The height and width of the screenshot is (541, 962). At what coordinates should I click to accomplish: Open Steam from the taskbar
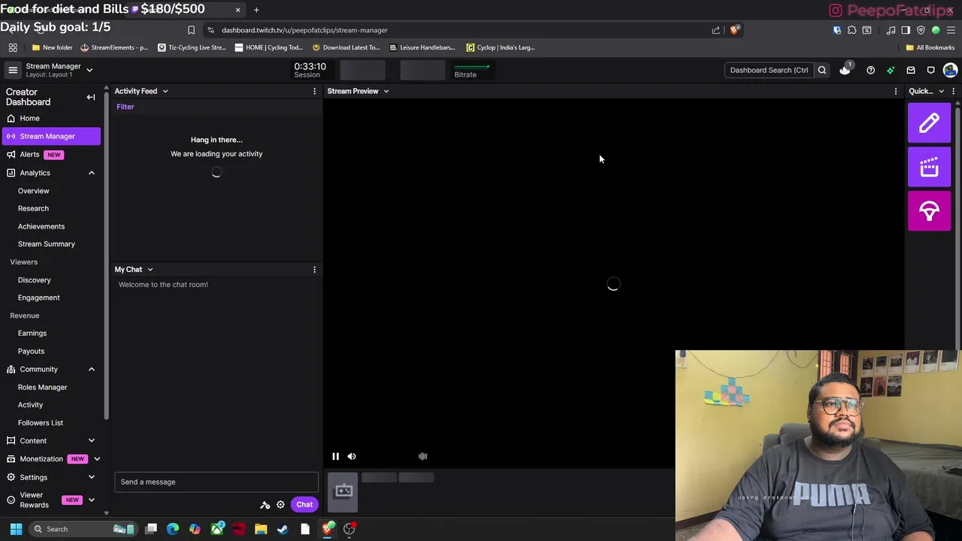[x=283, y=529]
